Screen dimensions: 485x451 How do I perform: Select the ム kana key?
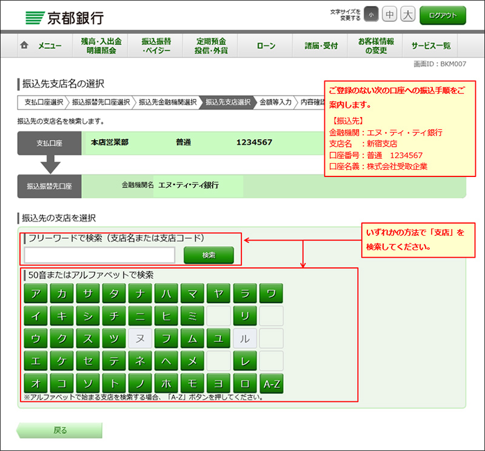(192, 338)
